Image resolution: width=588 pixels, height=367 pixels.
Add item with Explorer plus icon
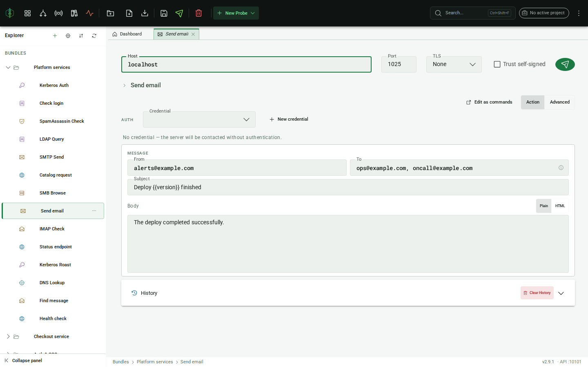click(55, 35)
